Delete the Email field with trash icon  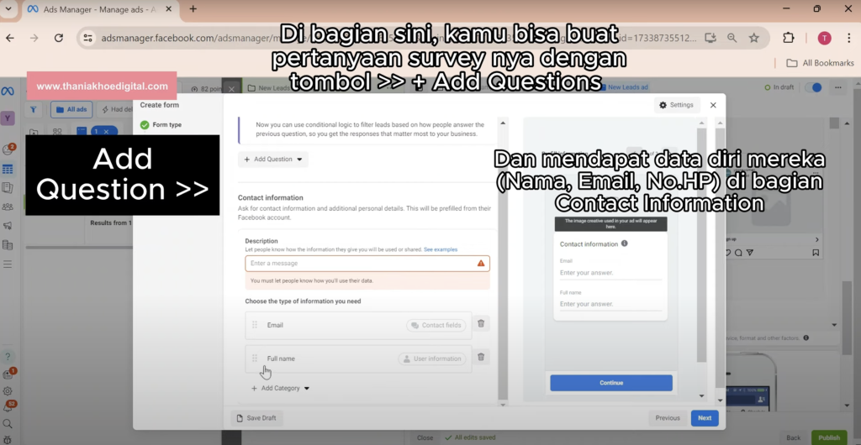click(x=481, y=324)
